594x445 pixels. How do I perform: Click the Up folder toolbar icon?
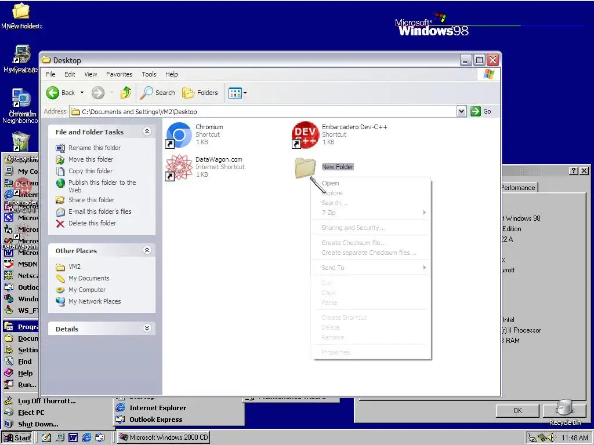(125, 93)
